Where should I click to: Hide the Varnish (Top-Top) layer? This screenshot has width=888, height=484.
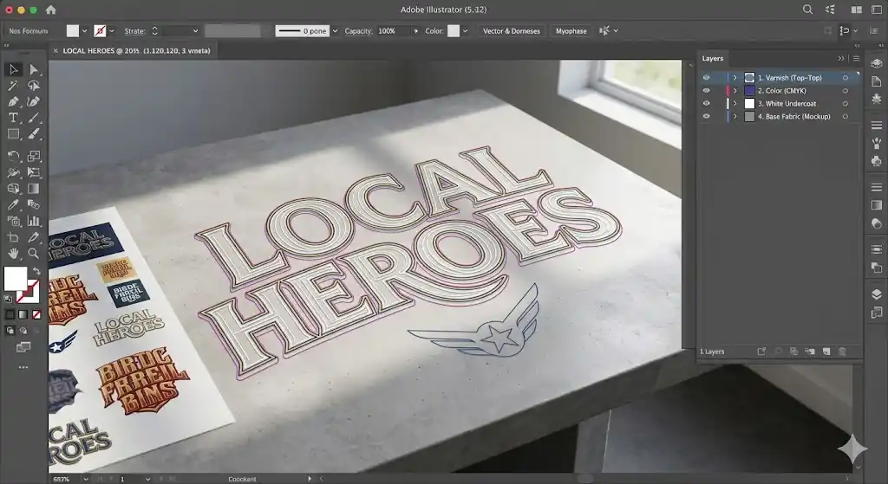(706, 78)
